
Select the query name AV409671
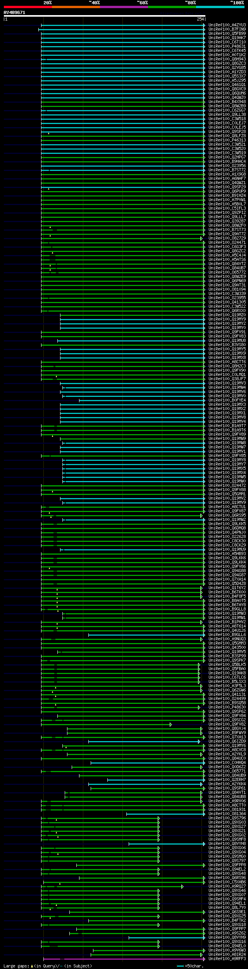(14, 12)
